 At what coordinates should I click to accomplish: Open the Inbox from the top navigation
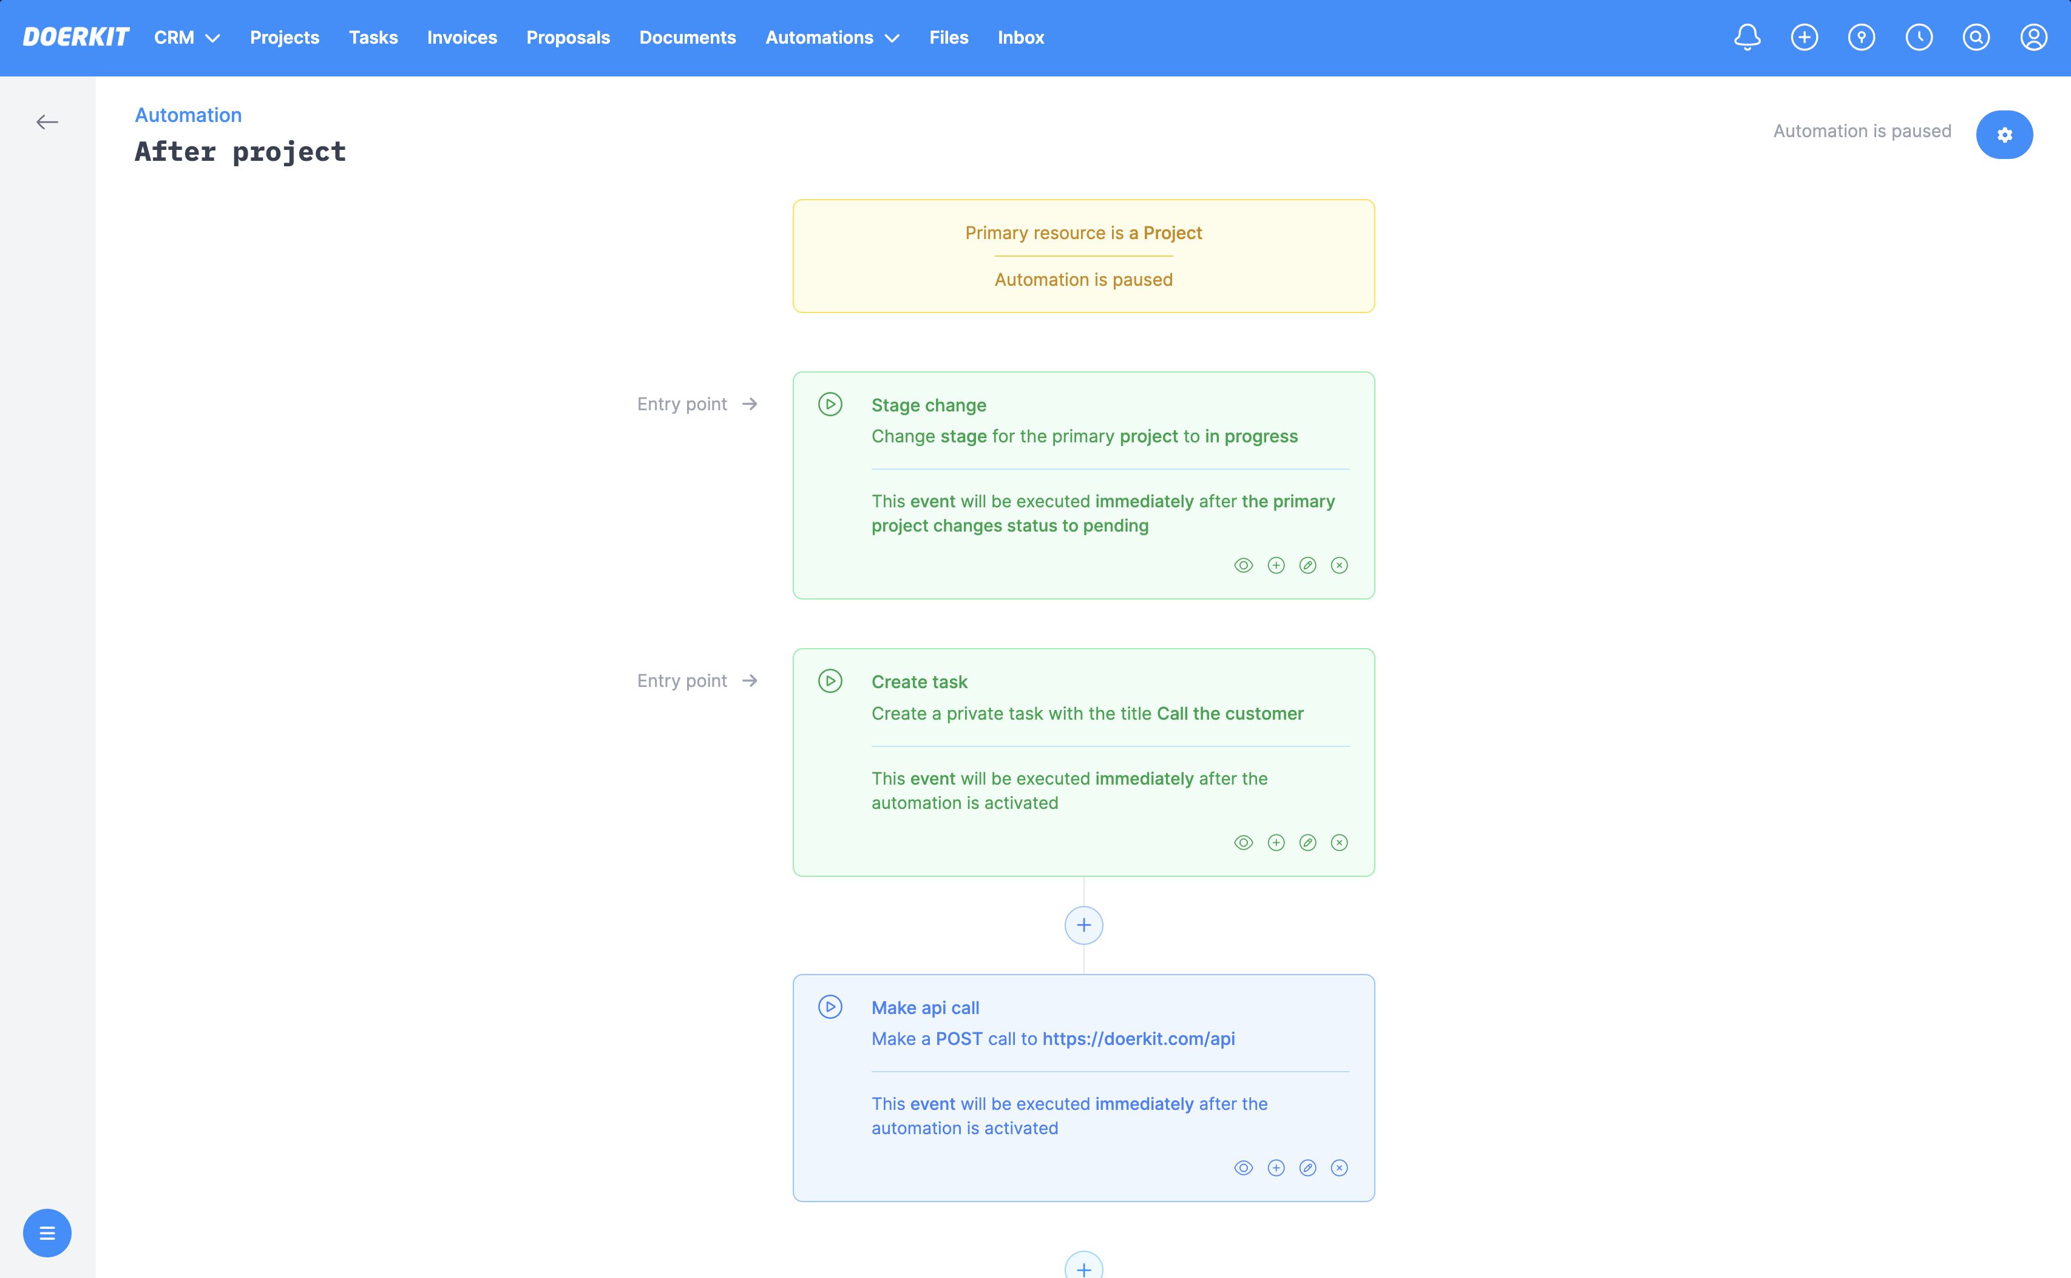coord(1020,37)
